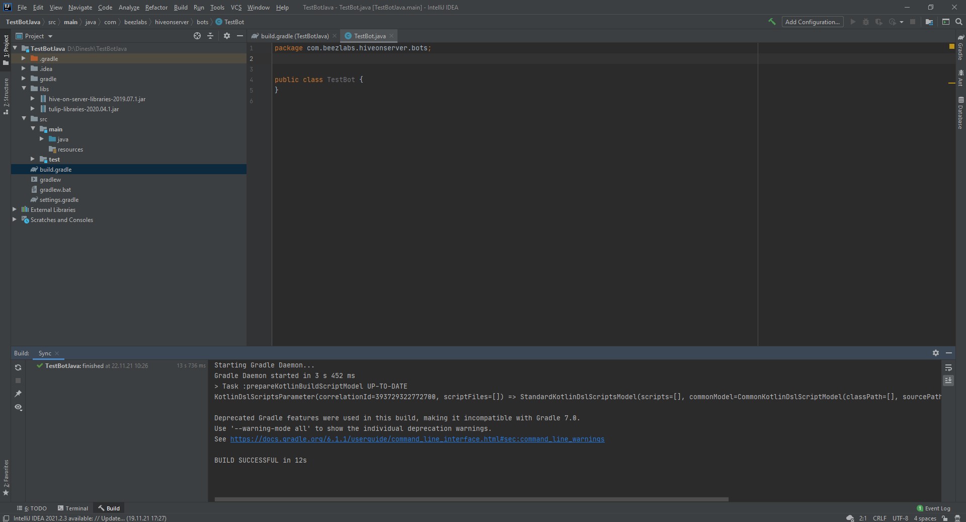The width and height of the screenshot is (966, 522).
Task: Close the TestBot.java tab
Action: pos(391,36)
